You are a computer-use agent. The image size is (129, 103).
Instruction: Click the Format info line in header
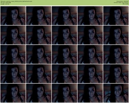(121, 3)
